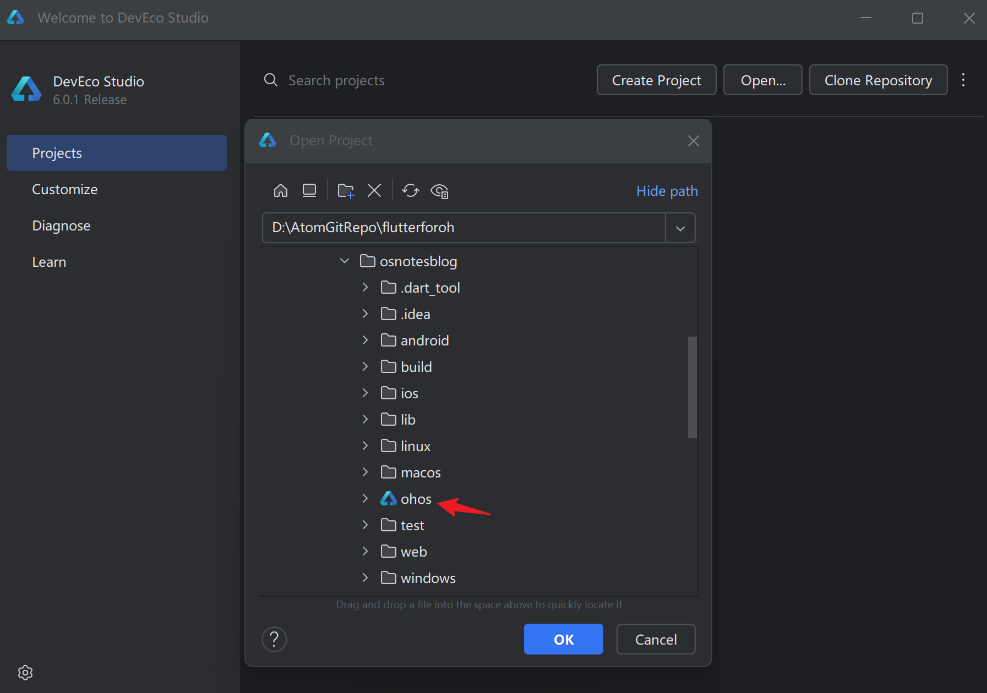Click the .dart_tool folder icon
Viewport: 987px width, 693px height.
(389, 288)
